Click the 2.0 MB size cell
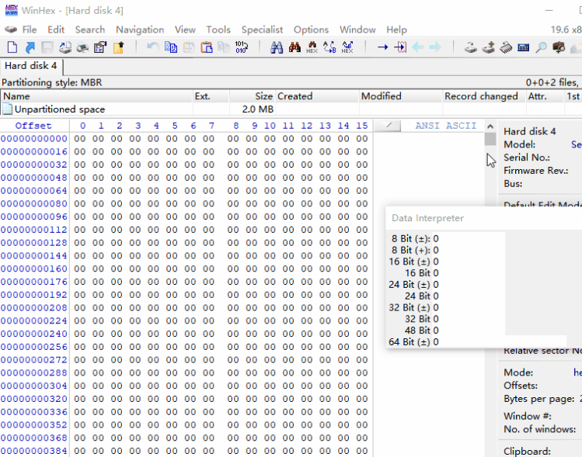Screen dimensions: 582x457 coord(258,109)
